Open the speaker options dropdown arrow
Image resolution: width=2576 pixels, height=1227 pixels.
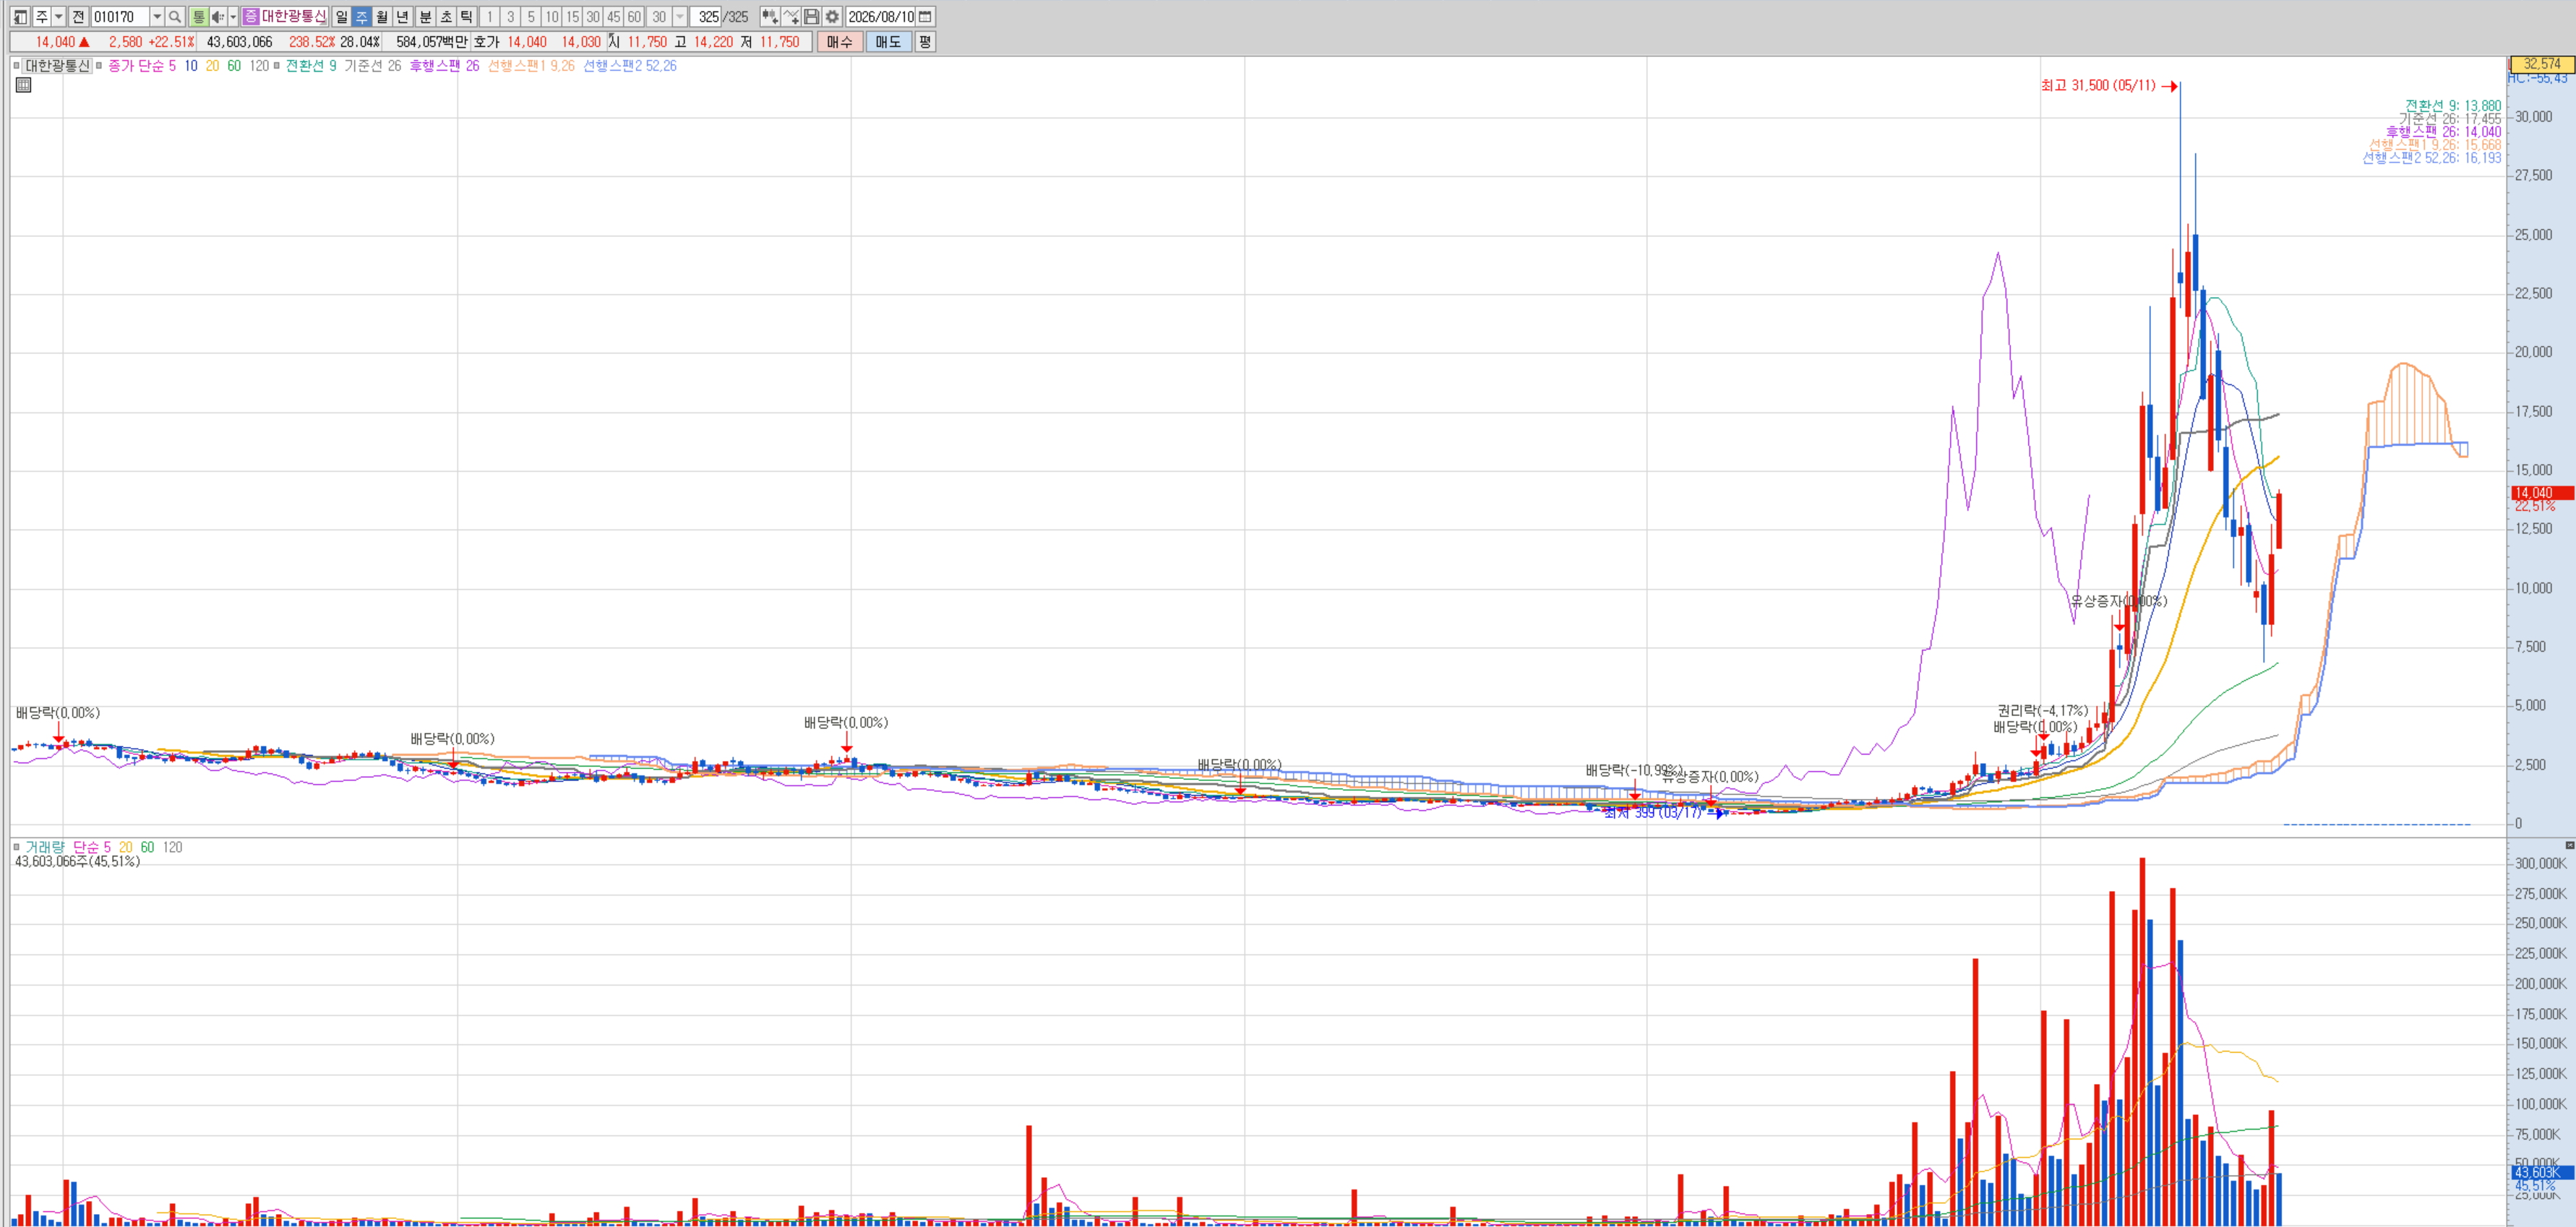[233, 17]
